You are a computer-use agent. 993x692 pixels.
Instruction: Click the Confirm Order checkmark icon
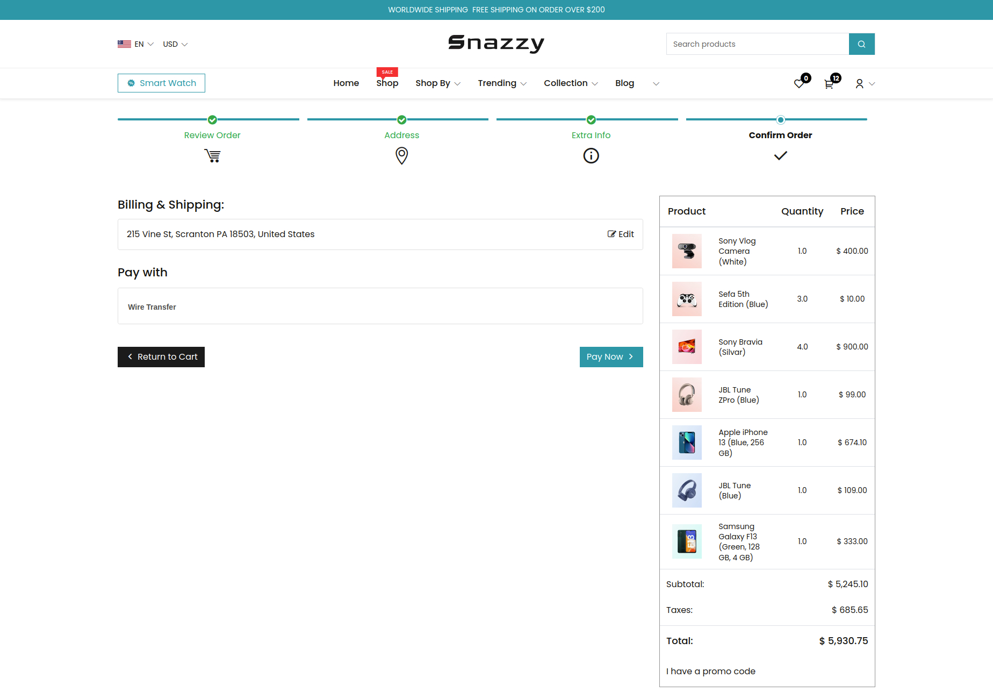click(780, 156)
